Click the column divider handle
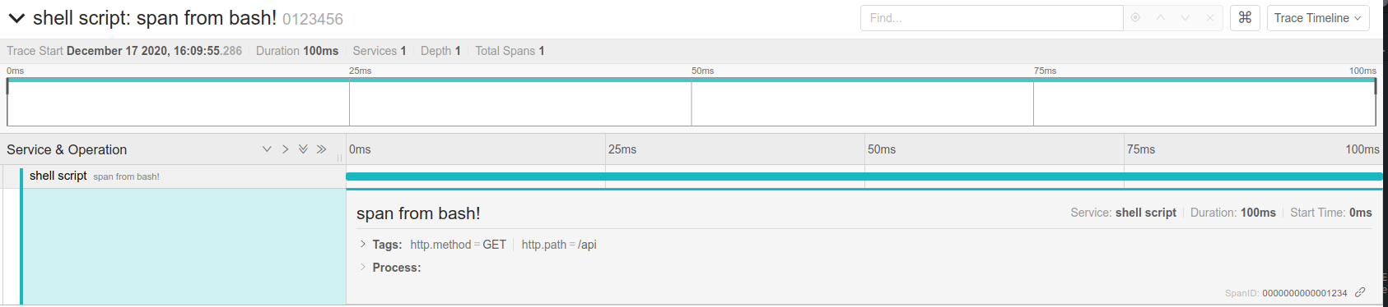This screenshot has height=307, width=1388. click(339, 158)
